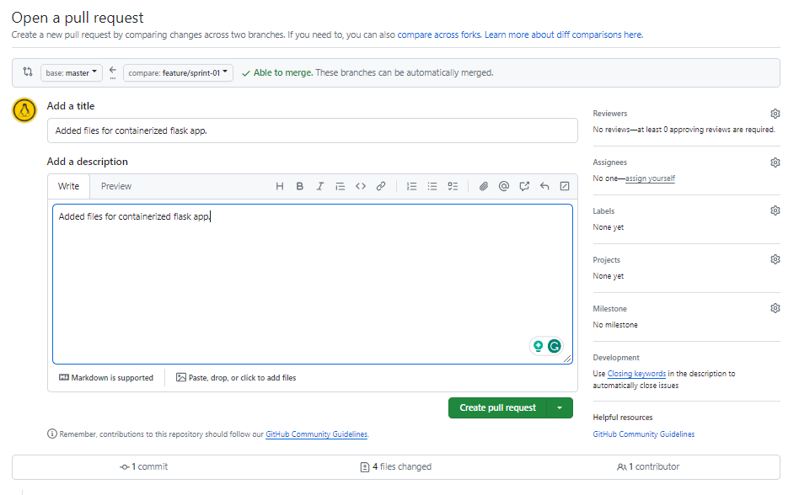Image resolution: width=799 pixels, height=495 pixels.
Task: Grab the description box resize handle
Action: click(567, 359)
